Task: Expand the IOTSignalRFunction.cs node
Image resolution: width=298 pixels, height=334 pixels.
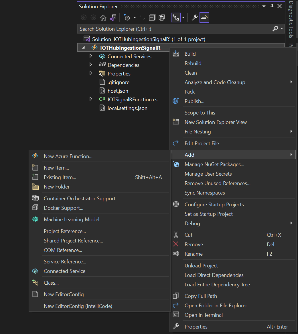Action: point(91,99)
